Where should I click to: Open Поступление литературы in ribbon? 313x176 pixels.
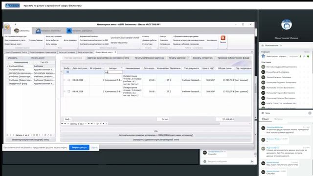pos(16,37)
